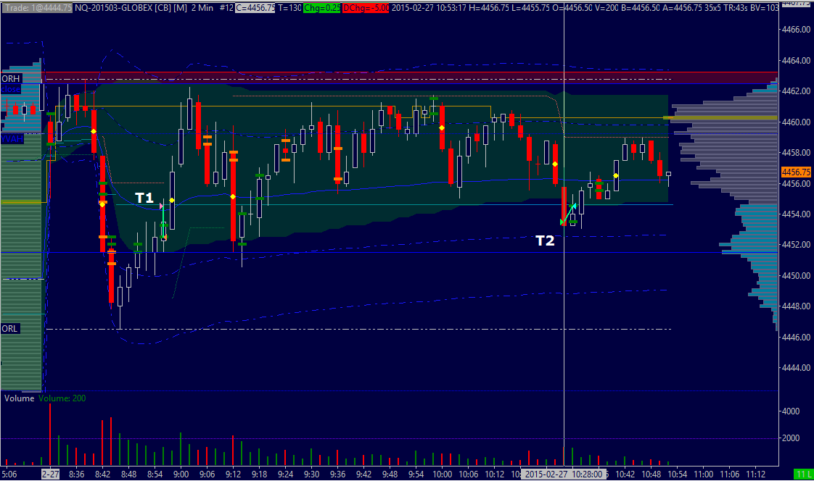Click the #12 chart number label
Viewport: 814px width, 481px height.
coord(226,8)
